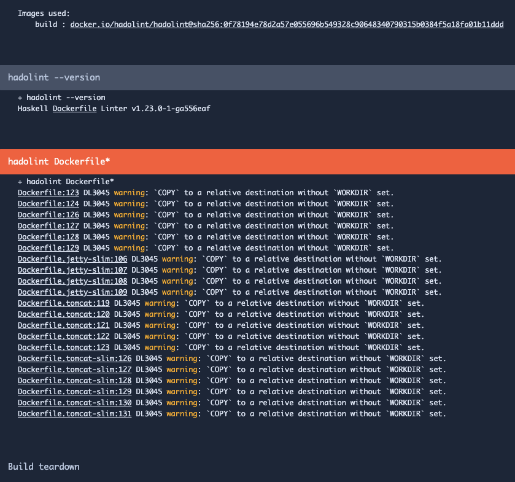Open the Dockerfile:126 warning link
Screen dimensions: 515x482
click(48, 214)
